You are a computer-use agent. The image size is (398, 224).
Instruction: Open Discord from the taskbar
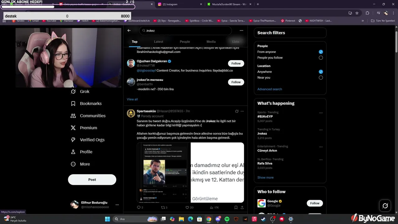pos(218,219)
